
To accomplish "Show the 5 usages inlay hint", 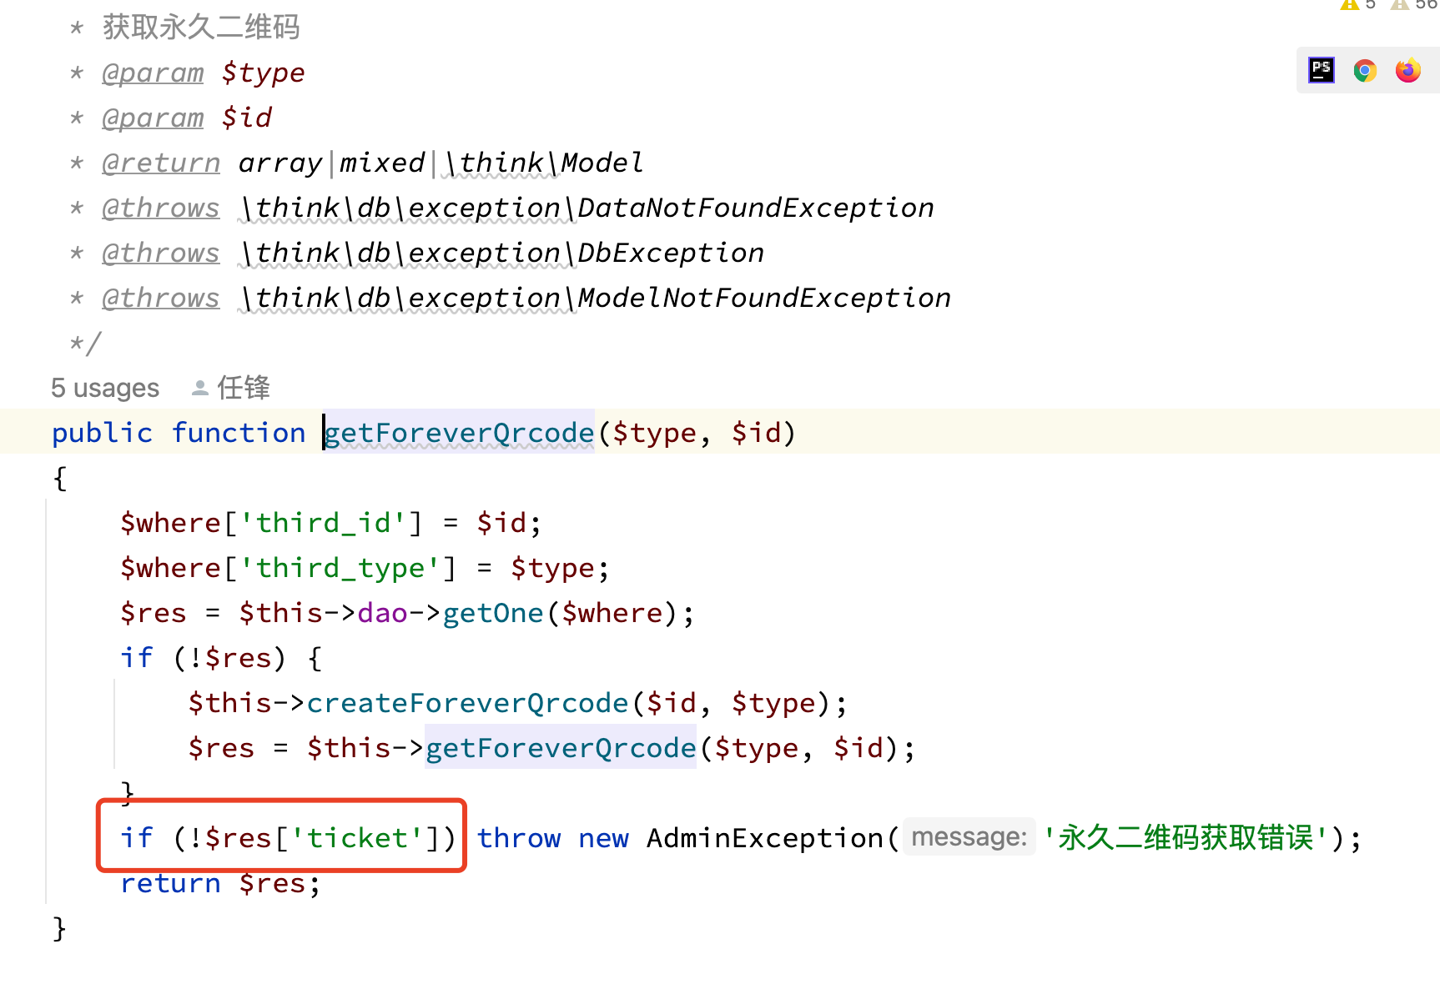I will [x=105, y=388].
